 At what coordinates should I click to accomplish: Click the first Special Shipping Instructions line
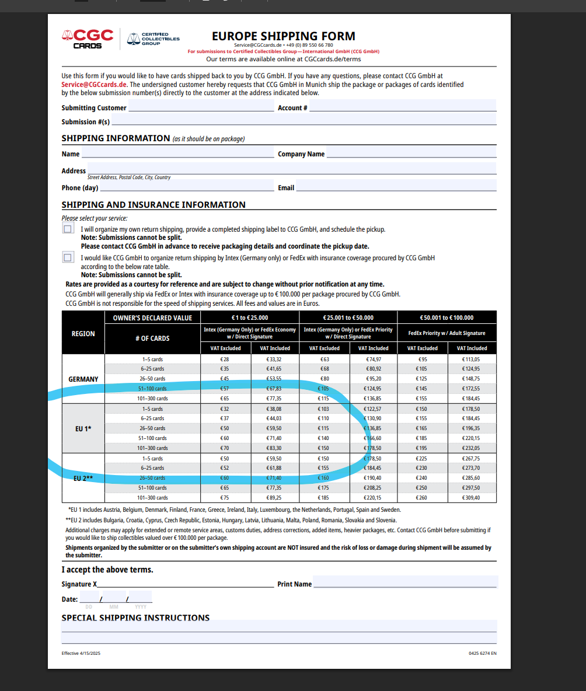(279, 626)
